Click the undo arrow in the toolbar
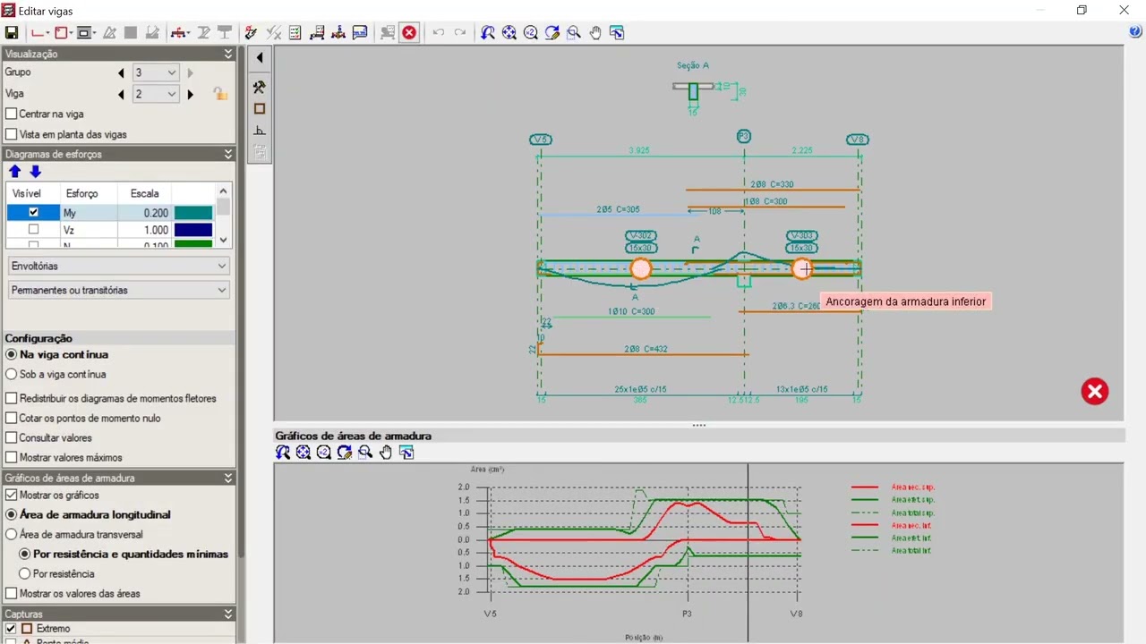1146x644 pixels. coord(439,33)
